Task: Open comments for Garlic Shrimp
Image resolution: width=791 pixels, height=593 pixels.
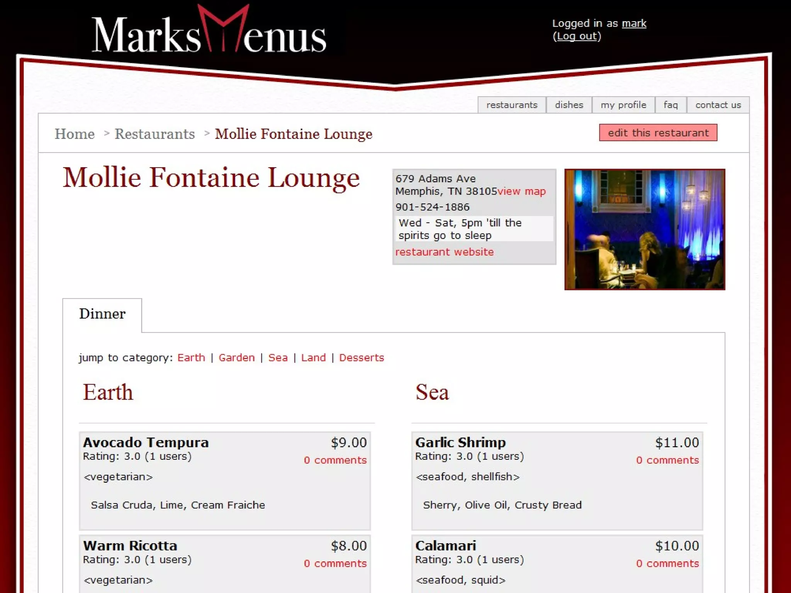Action: tap(667, 460)
